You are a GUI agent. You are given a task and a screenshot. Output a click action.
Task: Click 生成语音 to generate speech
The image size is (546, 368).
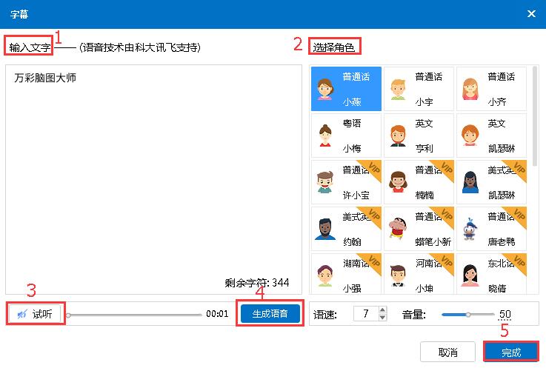[270, 313]
